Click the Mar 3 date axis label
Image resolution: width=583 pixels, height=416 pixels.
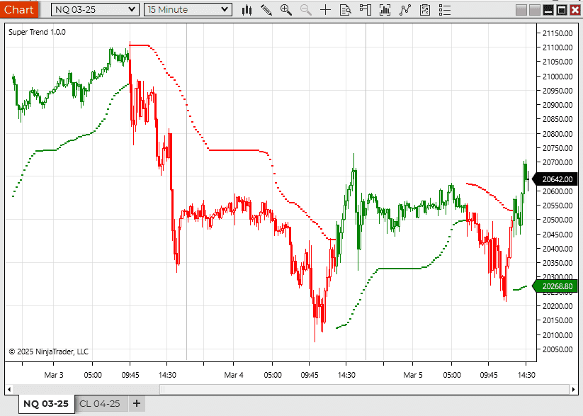pos(54,375)
